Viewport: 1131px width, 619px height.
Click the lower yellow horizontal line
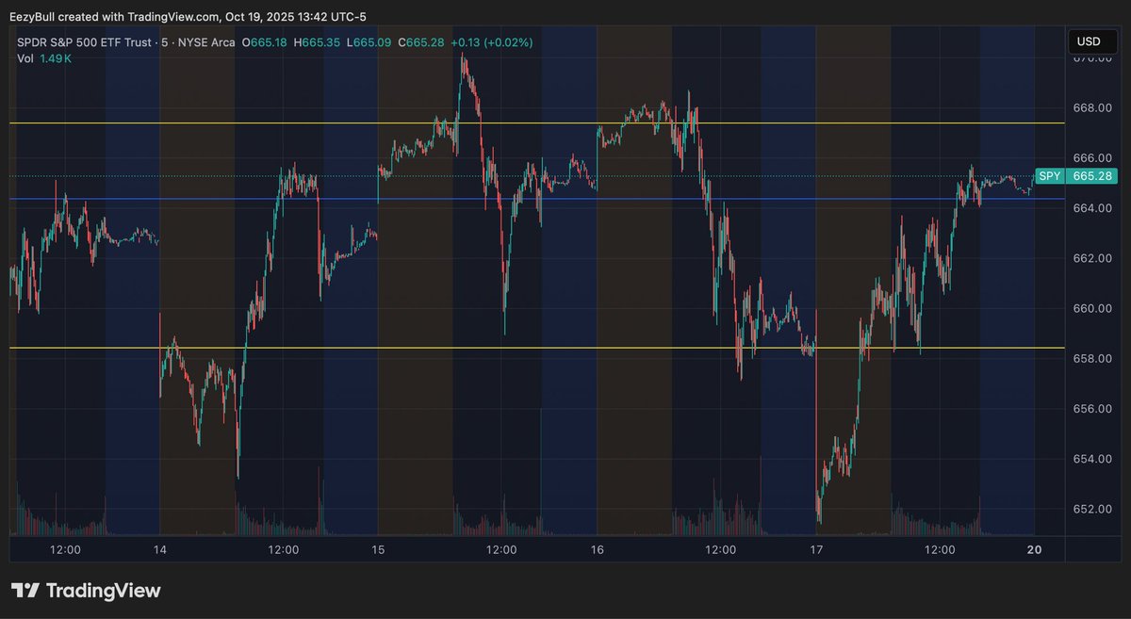pos(537,348)
